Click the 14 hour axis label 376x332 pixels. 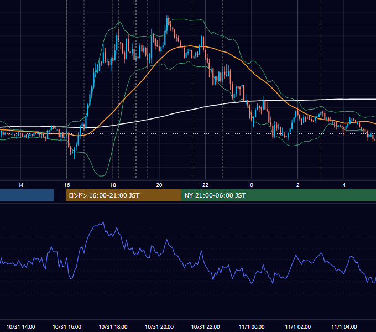click(20, 185)
